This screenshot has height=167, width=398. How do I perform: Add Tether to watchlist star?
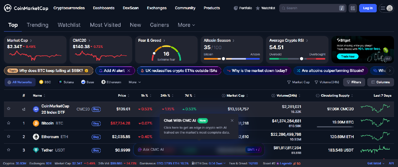click(8, 150)
